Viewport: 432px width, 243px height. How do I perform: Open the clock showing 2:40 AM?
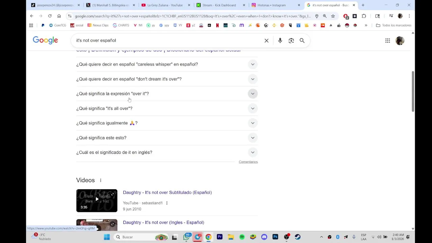tap(398, 237)
